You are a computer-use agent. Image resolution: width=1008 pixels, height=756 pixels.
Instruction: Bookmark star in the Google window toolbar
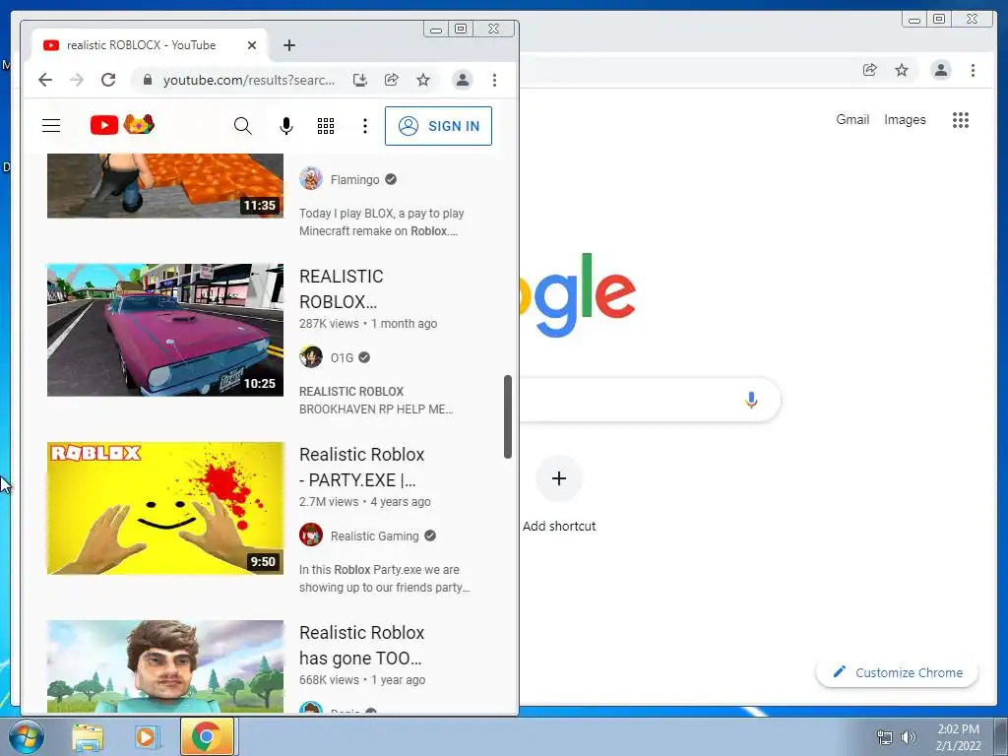pyautogui.click(x=902, y=70)
